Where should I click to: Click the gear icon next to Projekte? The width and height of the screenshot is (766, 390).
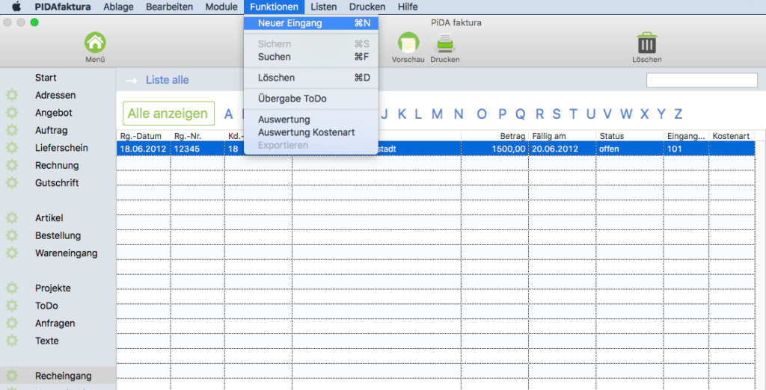click(x=12, y=288)
